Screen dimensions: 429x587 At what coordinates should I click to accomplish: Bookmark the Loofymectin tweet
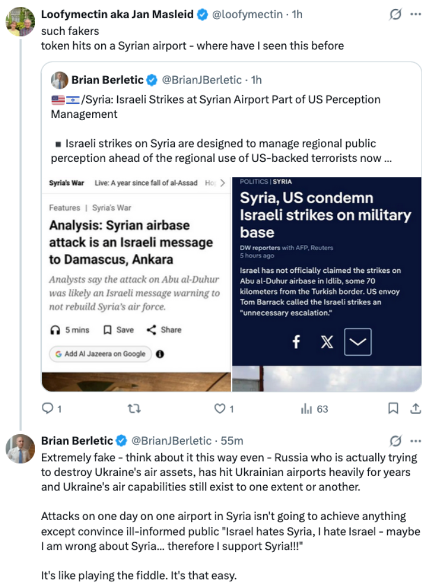pos(393,408)
